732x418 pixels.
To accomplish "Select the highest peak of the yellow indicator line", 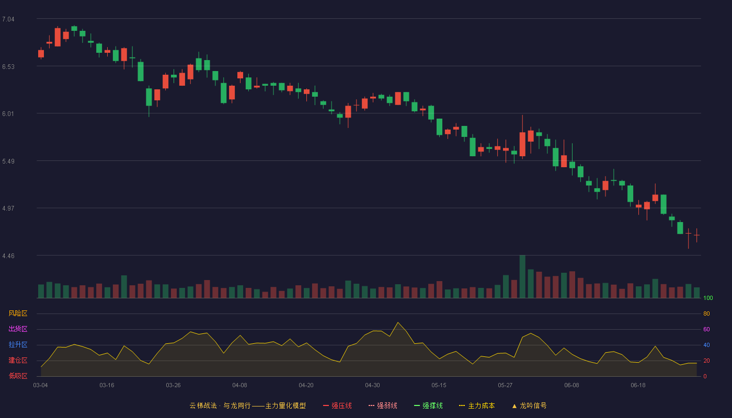I will click(x=397, y=322).
